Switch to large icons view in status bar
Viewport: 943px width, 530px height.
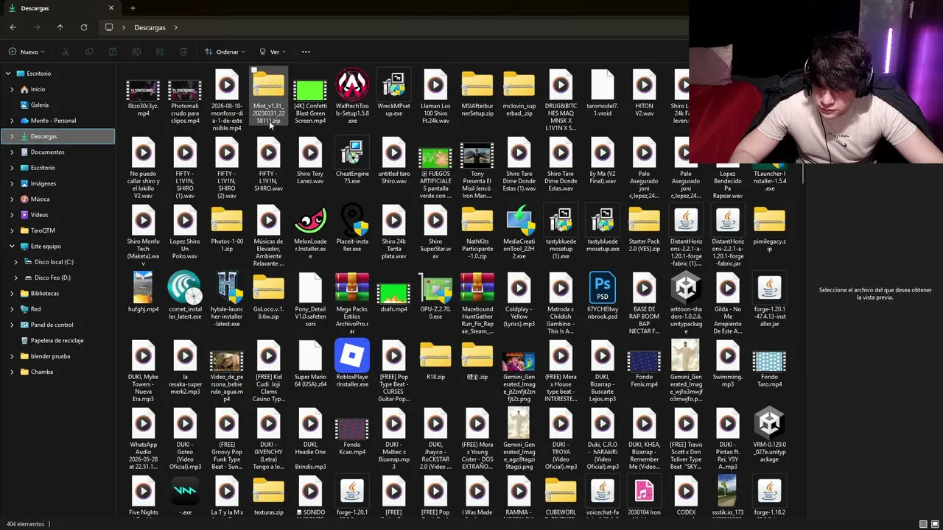tap(935, 524)
